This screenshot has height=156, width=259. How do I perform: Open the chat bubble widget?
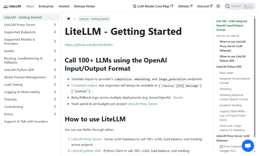(x=248, y=146)
